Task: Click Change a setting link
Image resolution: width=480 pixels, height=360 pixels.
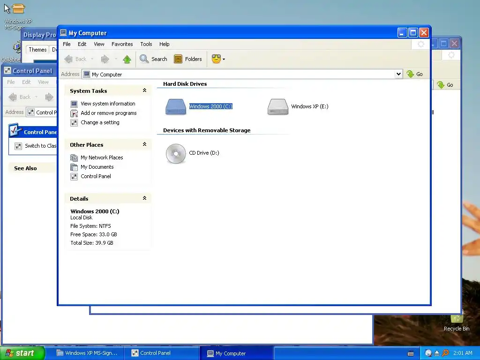Action: coord(100,122)
